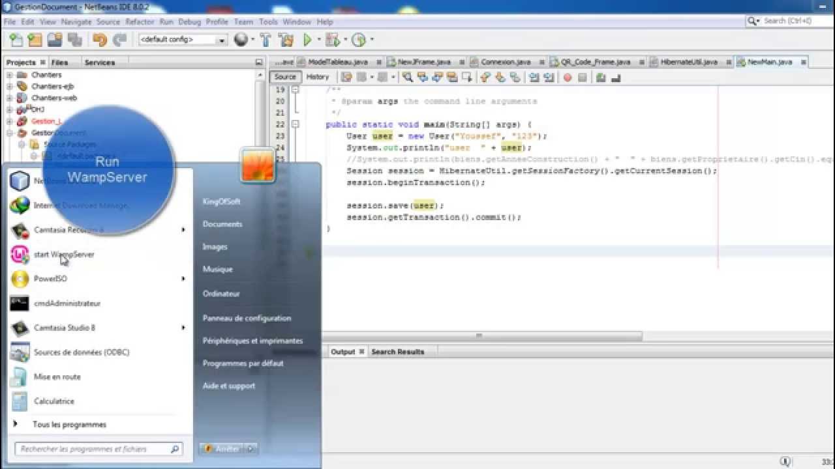Click the Start menu search field
The width and height of the screenshot is (835, 469).
[99, 449]
